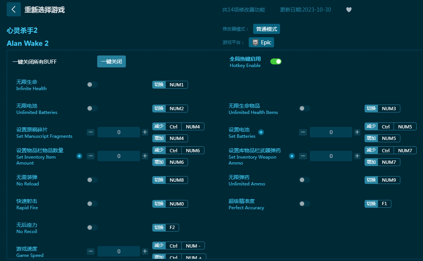Decrease Set Inventory Item Amount with minus
Screen dimensions: 423x261
[x=90, y=156]
